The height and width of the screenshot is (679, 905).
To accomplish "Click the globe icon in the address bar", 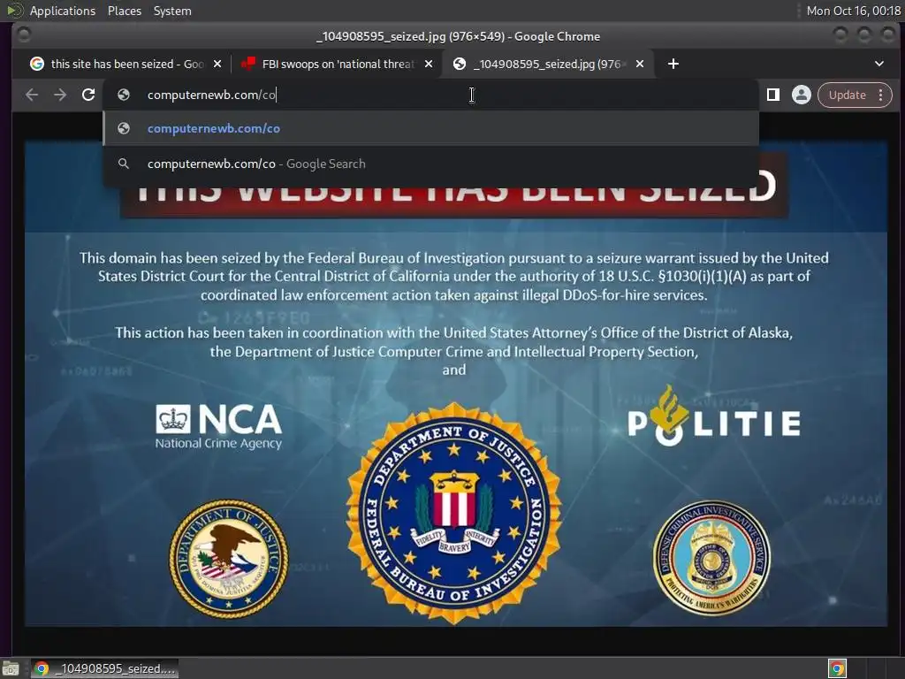I will (124, 95).
